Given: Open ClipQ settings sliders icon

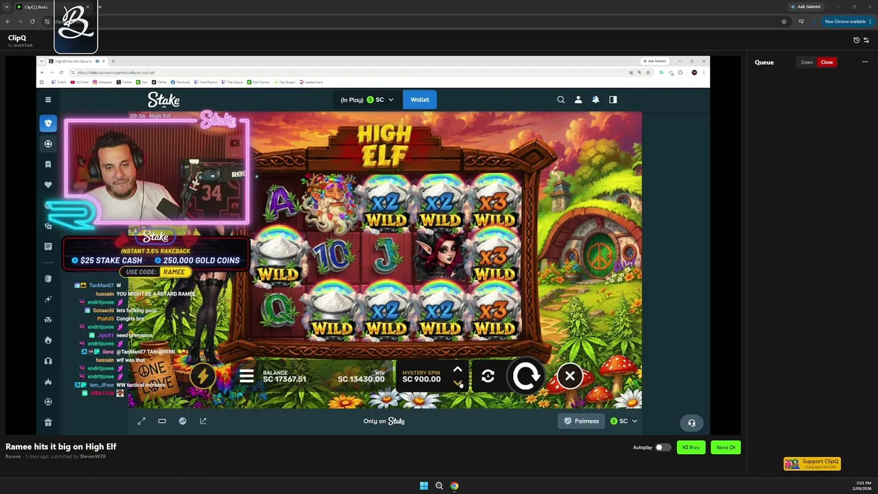Looking at the screenshot, I should tap(866, 40).
